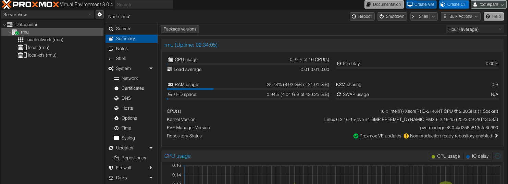Click the Help button
508x184 pixels.
[494, 16]
